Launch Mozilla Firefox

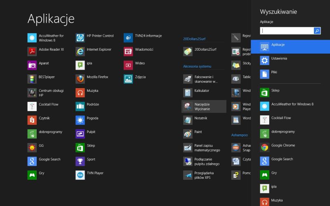click(x=92, y=79)
